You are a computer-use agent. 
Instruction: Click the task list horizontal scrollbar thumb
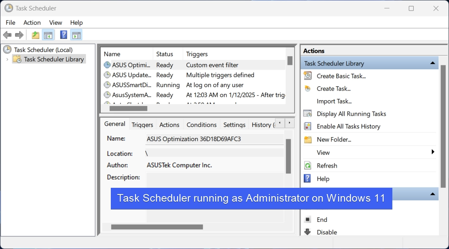click(x=128, y=109)
